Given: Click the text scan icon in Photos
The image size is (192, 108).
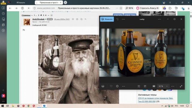Looking at the screenshot, I should (145, 86).
